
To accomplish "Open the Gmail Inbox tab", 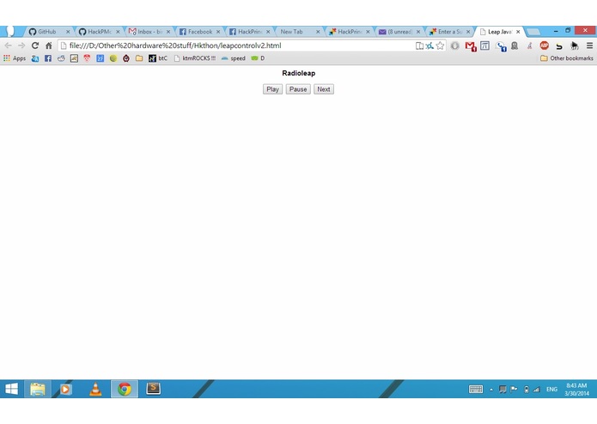I will tap(149, 32).
